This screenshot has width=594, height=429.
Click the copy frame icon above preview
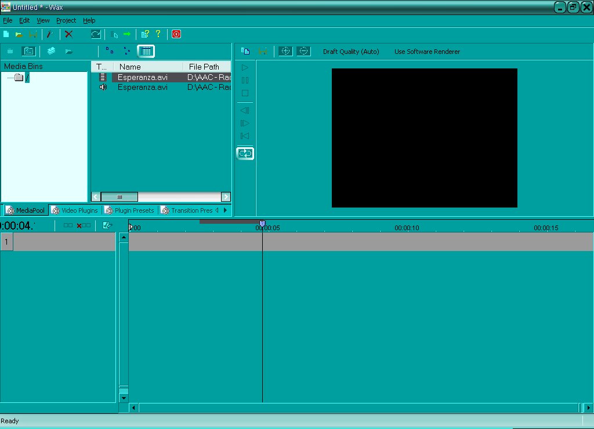tap(245, 51)
